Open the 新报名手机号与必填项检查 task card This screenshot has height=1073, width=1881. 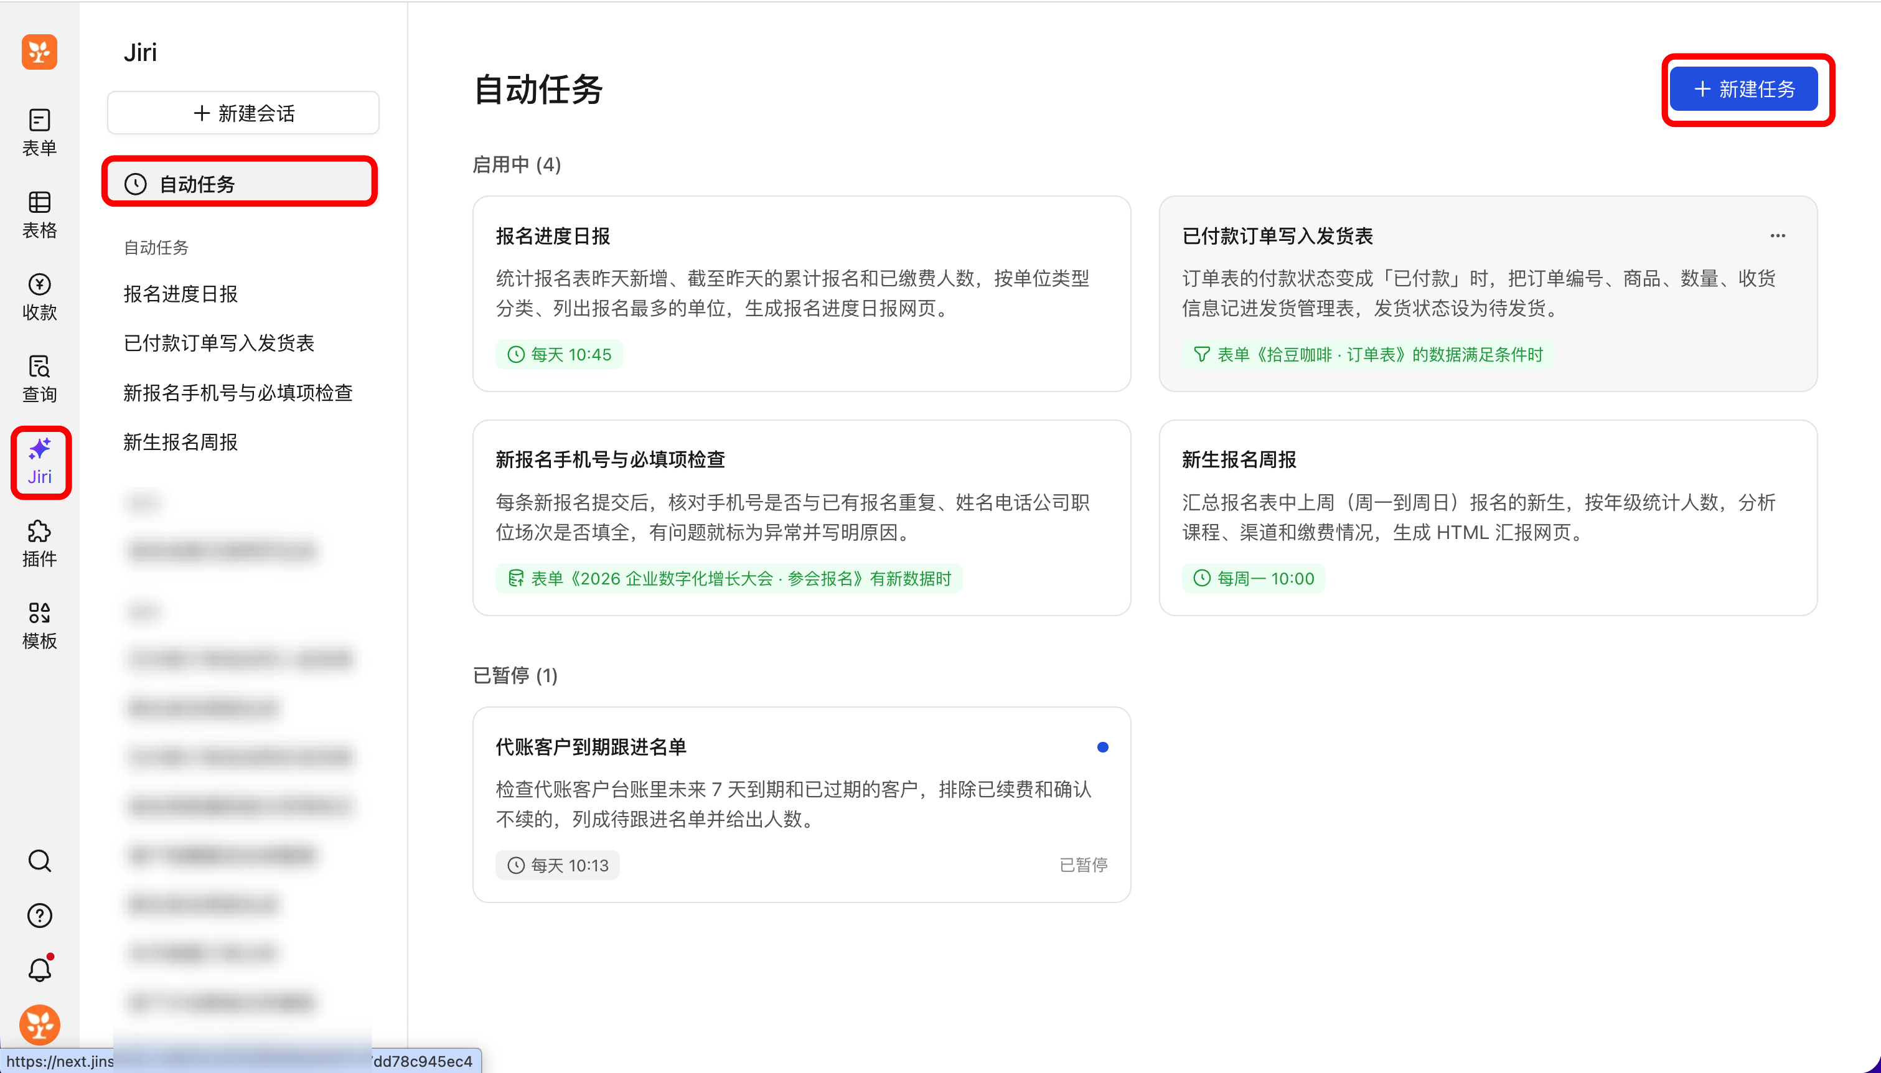click(802, 517)
